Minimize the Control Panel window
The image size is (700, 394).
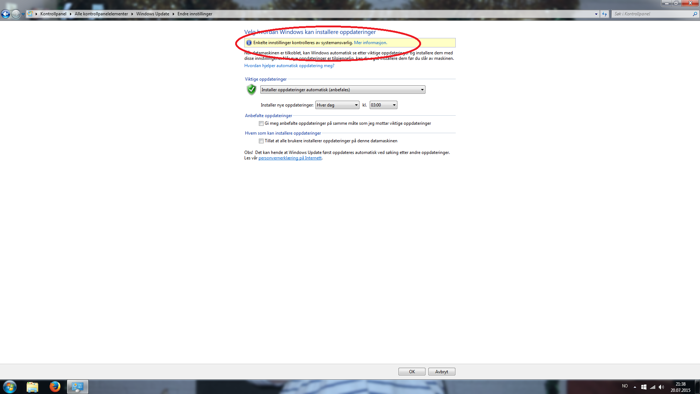[666, 3]
